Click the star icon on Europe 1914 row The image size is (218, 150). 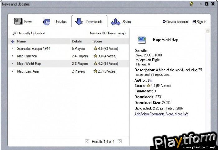(95, 48)
